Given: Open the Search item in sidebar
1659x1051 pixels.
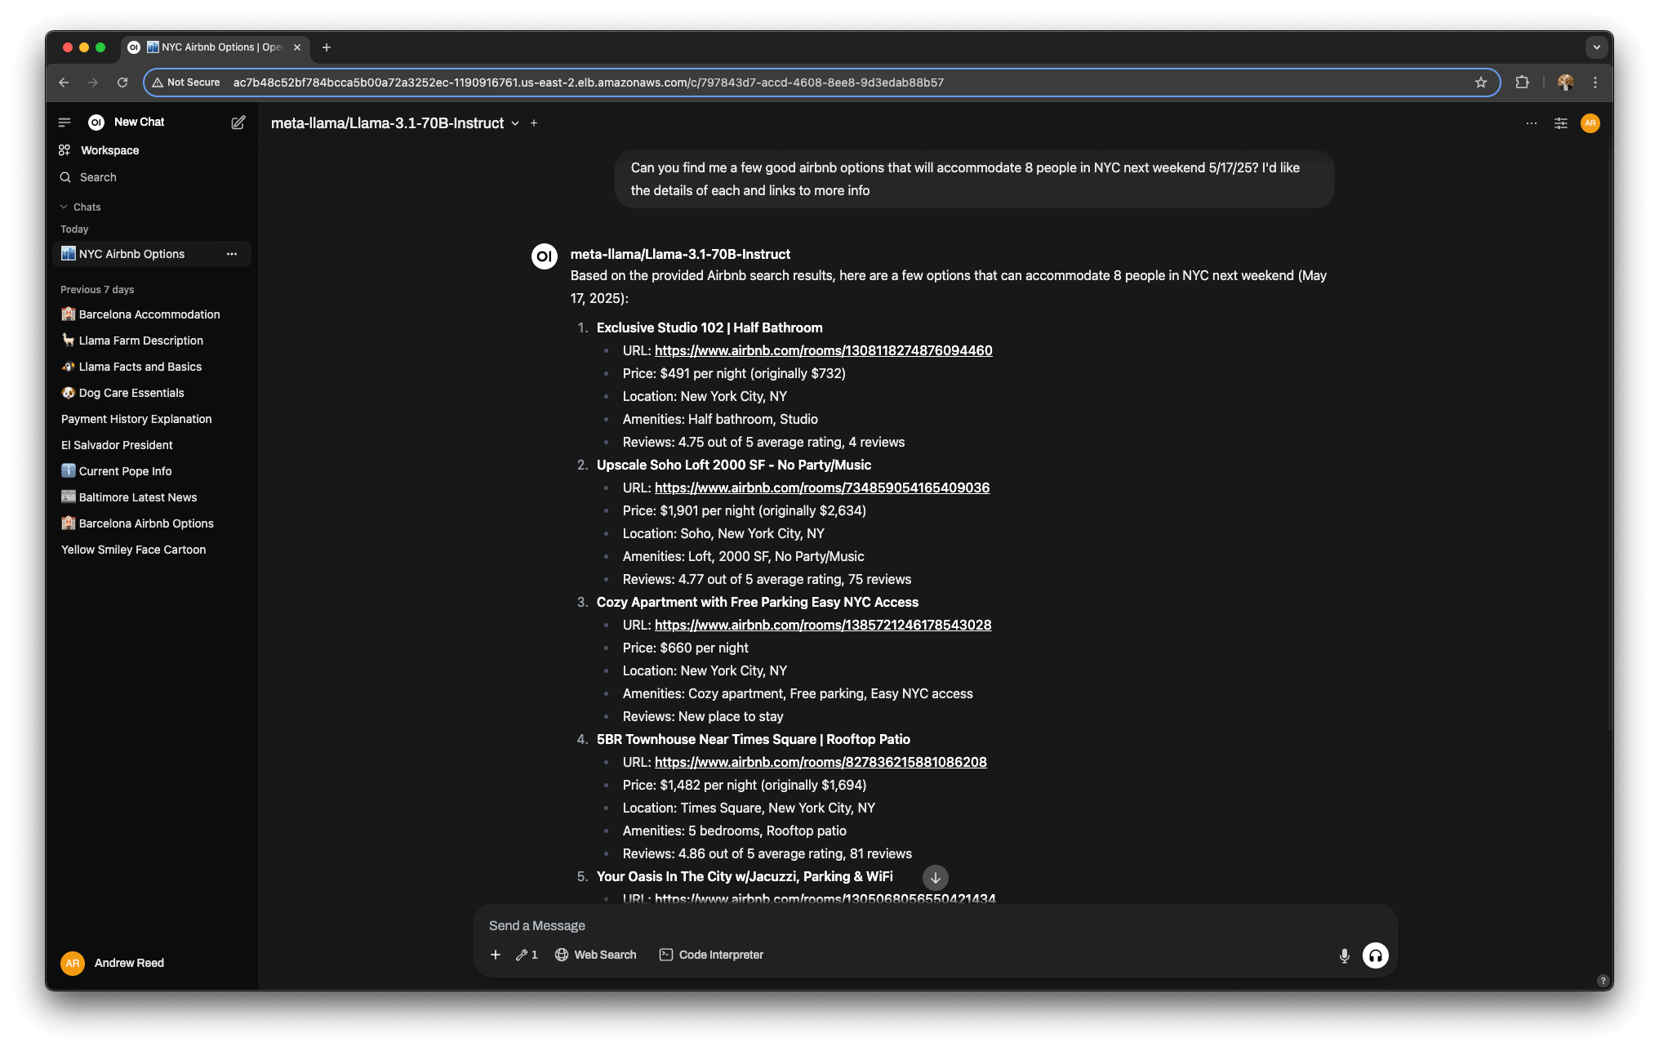Looking at the screenshot, I should [x=98, y=177].
